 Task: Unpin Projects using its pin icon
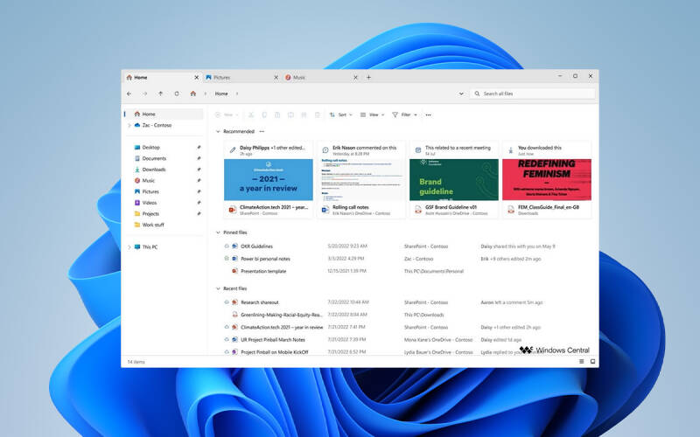pyautogui.click(x=199, y=213)
